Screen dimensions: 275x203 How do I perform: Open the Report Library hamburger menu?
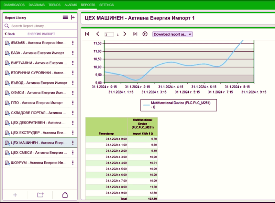tap(65, 17)
